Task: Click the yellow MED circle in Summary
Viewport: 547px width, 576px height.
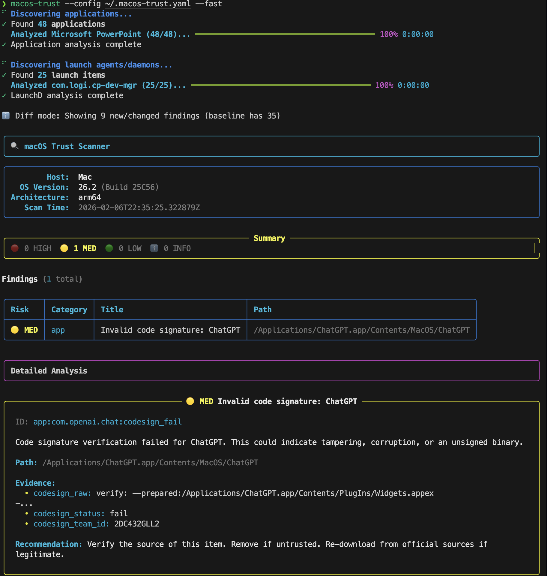Action: 64,248
